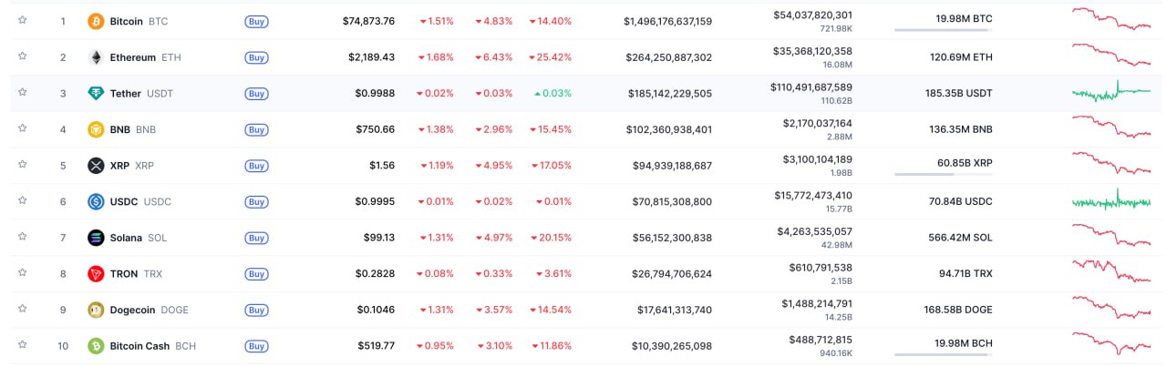Click Bitcoin's circulating supply progress bar
The width and height of the screenshot is (1167, 367).
[x=942, y=30]
